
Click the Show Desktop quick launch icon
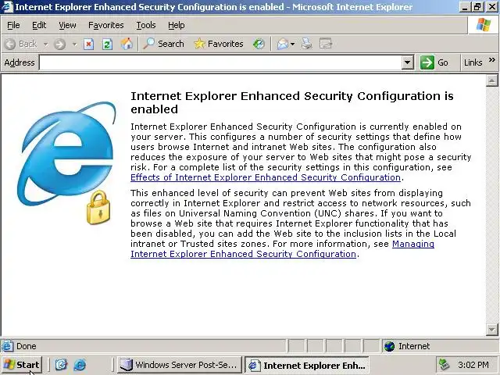61,365
